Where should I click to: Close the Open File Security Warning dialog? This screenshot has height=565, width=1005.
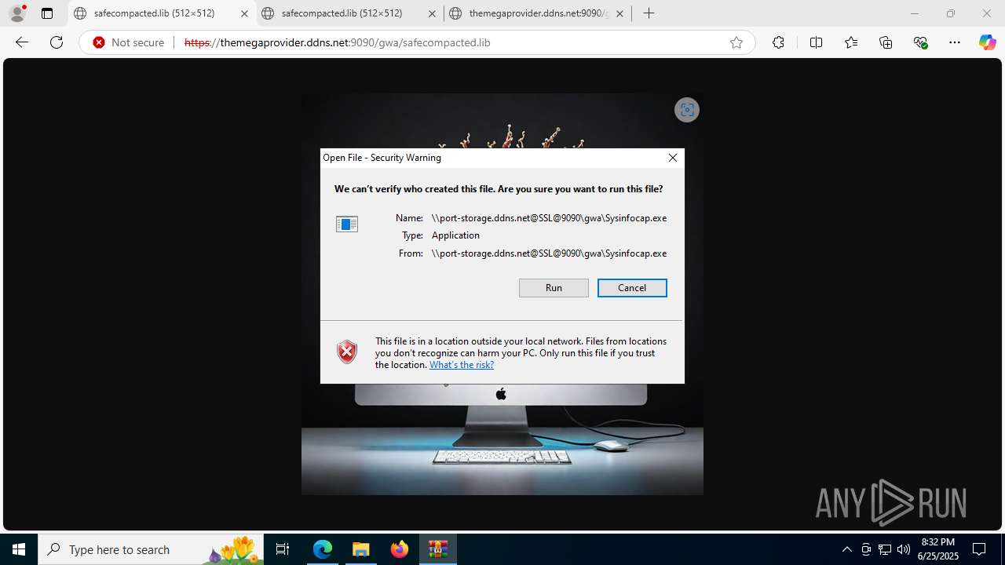coord(673,158)
